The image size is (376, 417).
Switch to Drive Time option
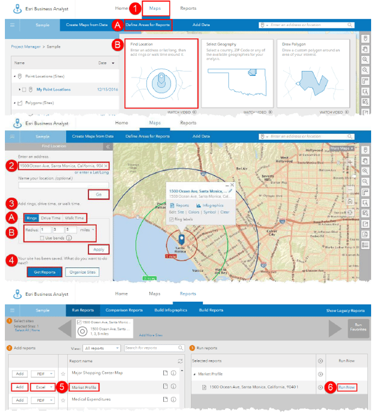click(x=51, y=218)
